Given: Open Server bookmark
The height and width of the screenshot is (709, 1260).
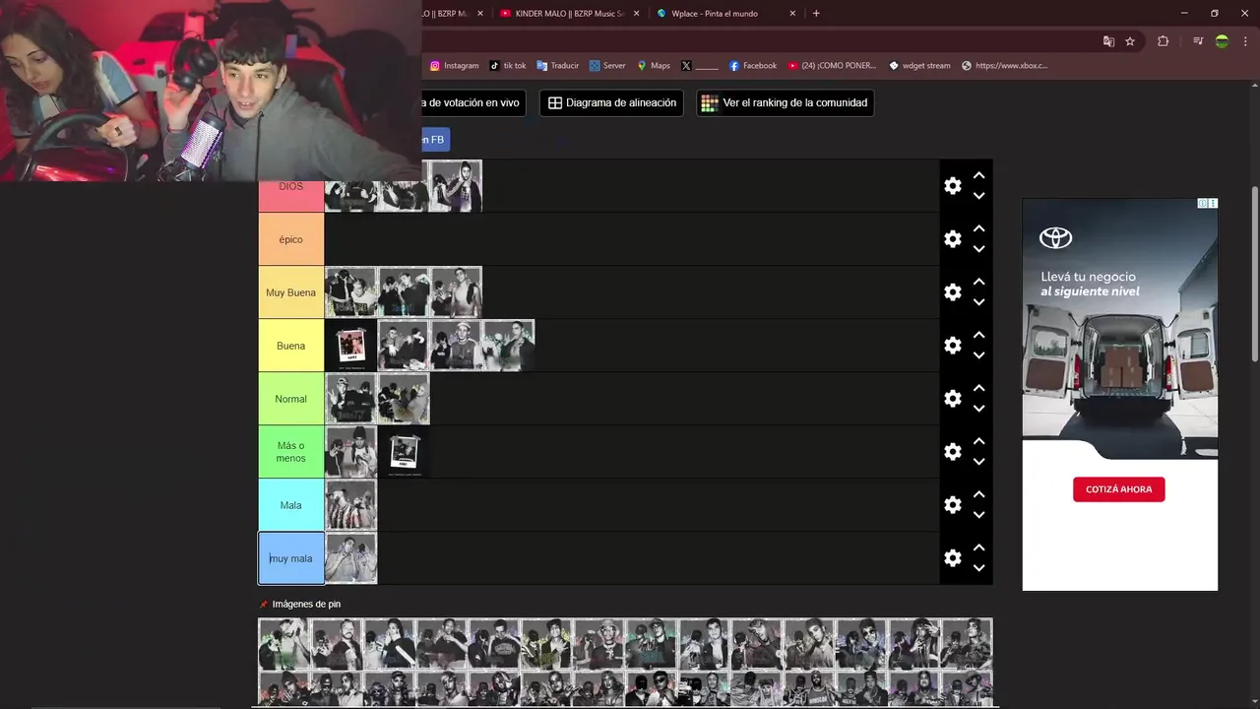Looking at the screenshot, I should pyautogui.click(x=607, y=66).
